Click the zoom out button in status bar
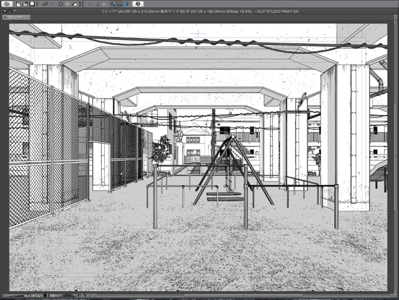399x300 pixels. tap(34, 296)
